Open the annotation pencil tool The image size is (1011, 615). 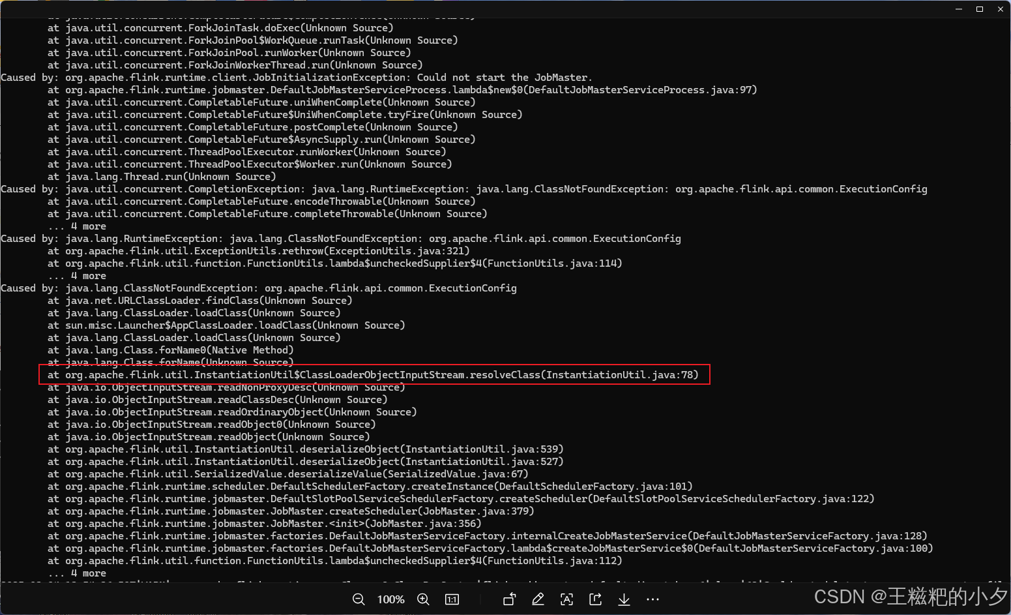tap(538, 599)
